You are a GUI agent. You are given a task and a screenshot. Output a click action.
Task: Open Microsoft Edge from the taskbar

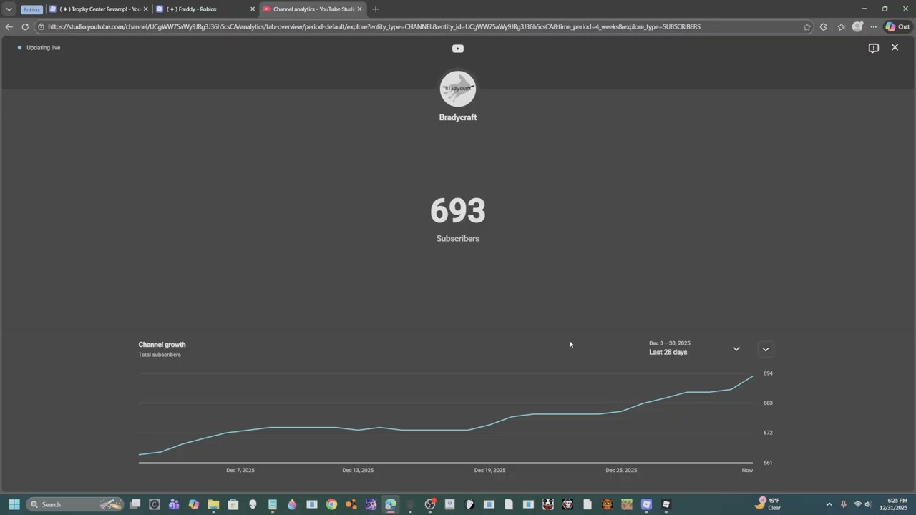391,504
